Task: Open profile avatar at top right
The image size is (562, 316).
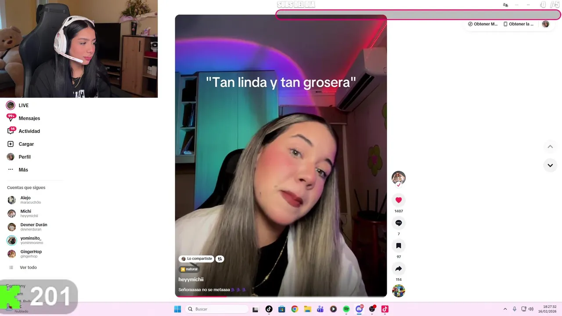Action: [546, 24]
